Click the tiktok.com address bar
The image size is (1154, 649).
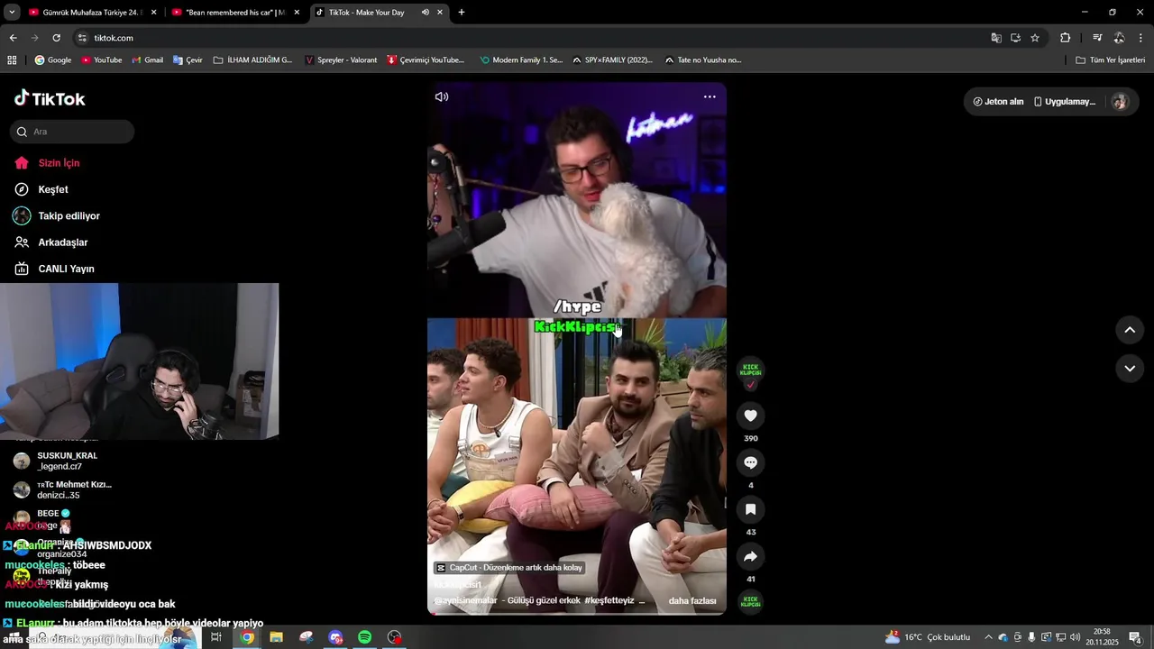click(532, 38)
